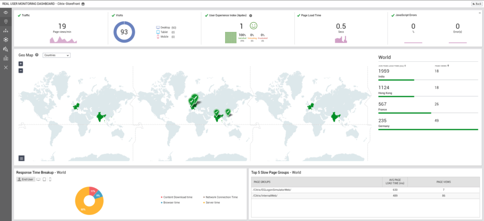Toggle Network Connection Time legend entry

click(220, 197)
